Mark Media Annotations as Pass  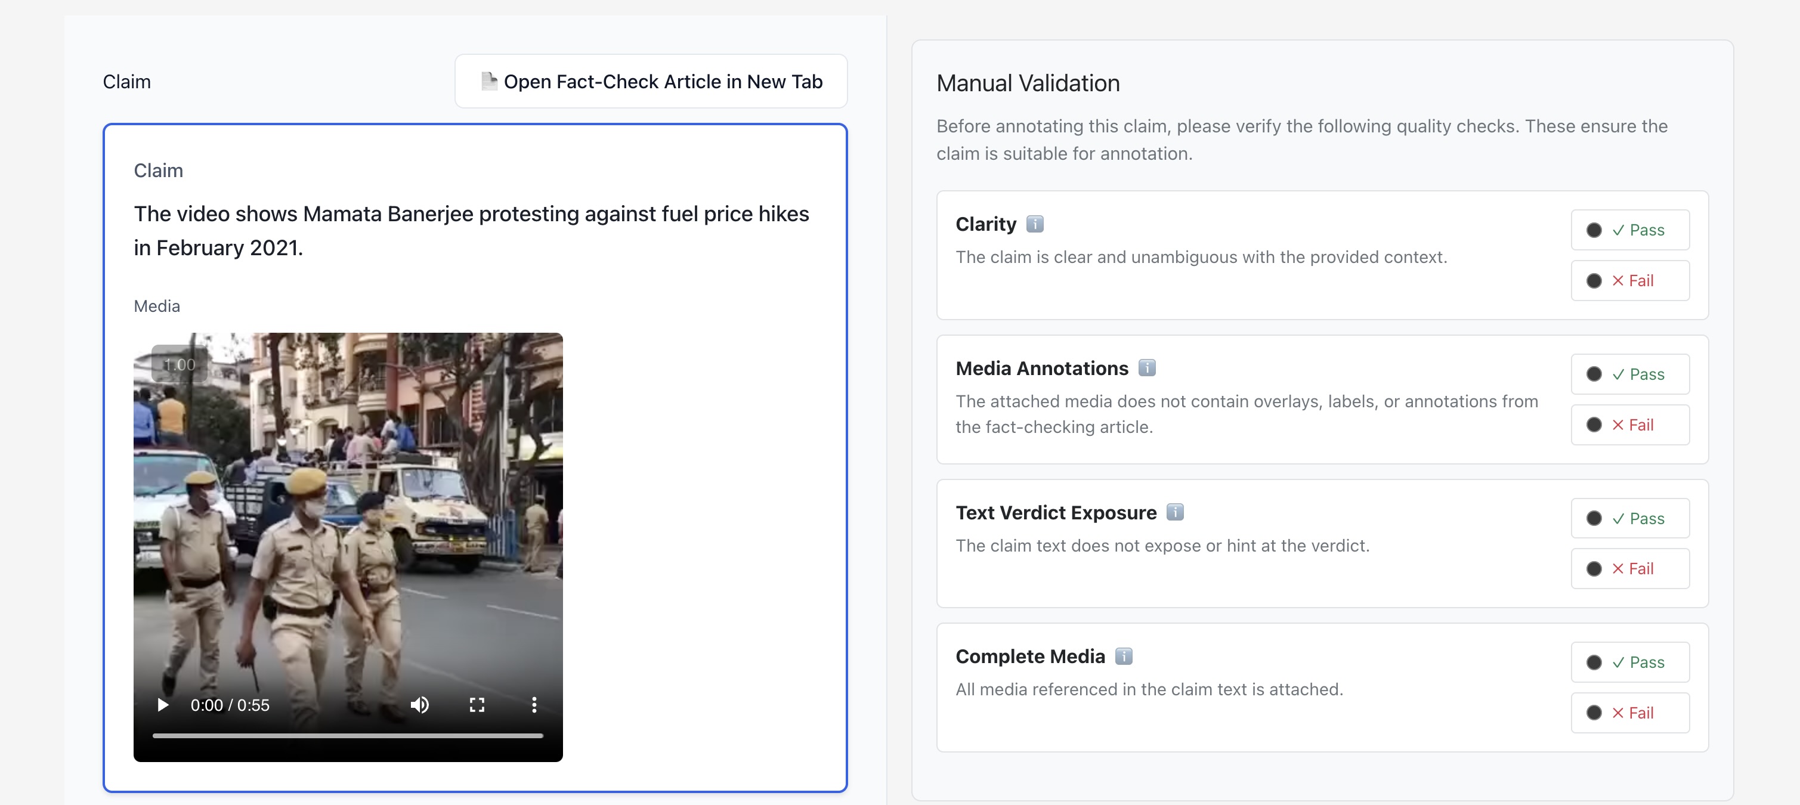[1629, 374]
